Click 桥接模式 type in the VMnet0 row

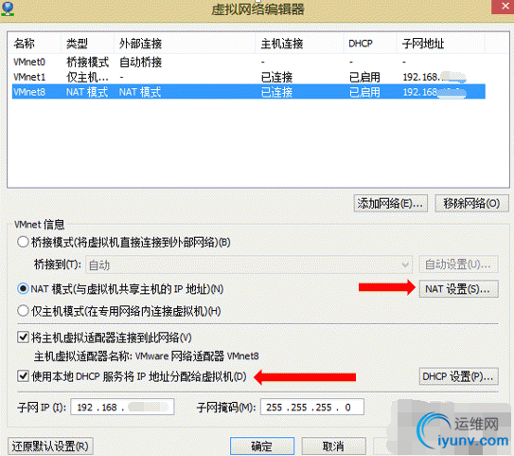coord(87,62)
